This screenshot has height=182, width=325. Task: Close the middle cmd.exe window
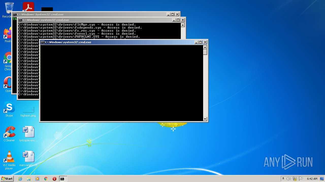pyautogui.click(x=183, y=20)
